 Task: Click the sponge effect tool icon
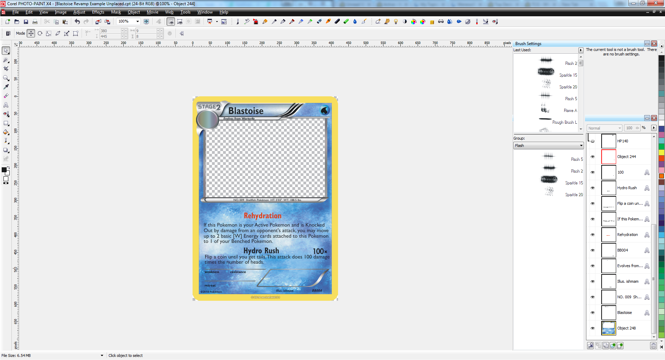(432, 21)
